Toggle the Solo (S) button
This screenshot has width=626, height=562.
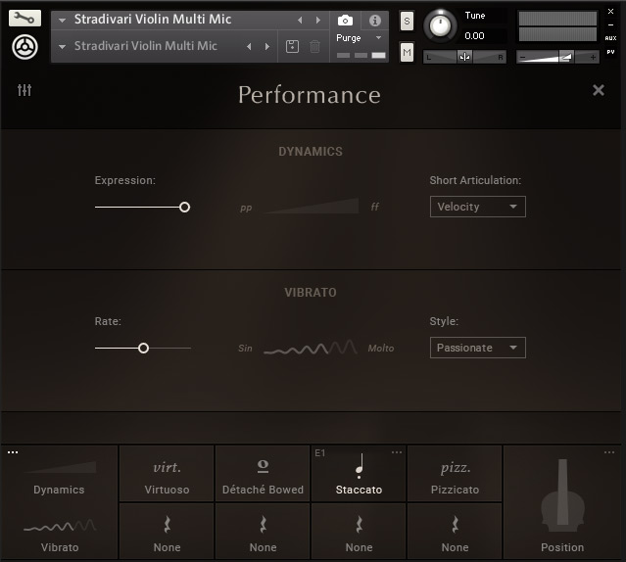pos(407,23)
